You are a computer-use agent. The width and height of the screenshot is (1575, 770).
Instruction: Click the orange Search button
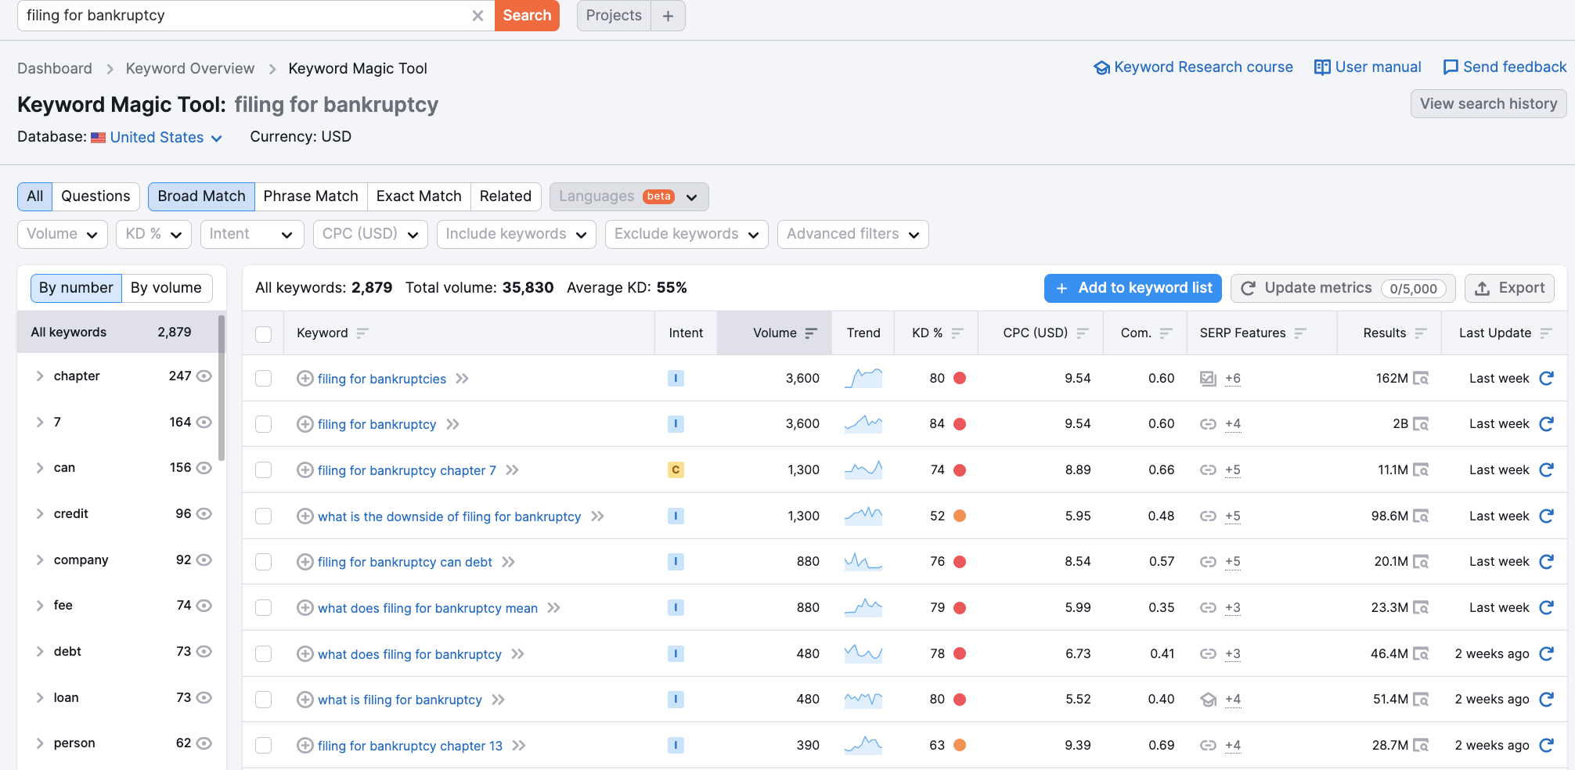coord(527,16)
